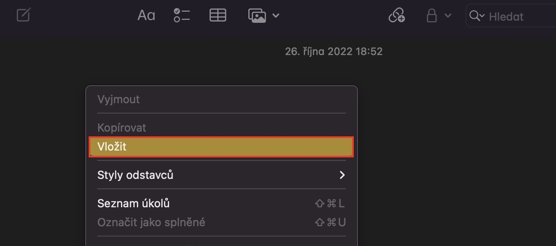Image resolution: width=556 pixels, height=246 pixels.
Task: Click the magnifier search icon
Action: (474, 16)
